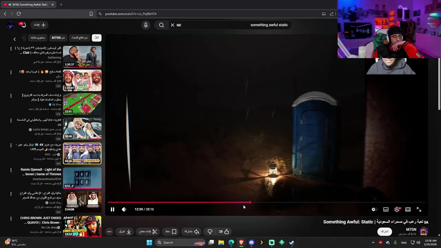The width and height of the screenshot is (441, 248).
Task: Open options menu for the Chris Brown video
Action: click(x=11, y=218)
